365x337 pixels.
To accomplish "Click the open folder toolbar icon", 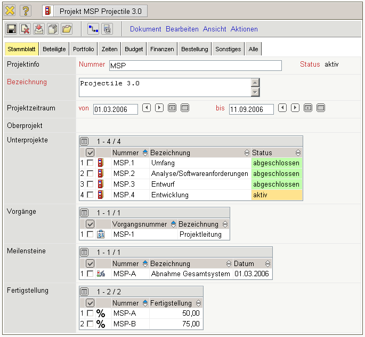I will click(67, 29).
